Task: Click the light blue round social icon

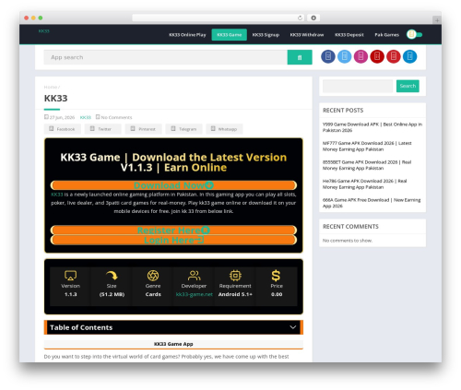Action: click(344, 56)
